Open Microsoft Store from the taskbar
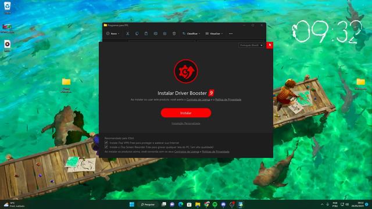Viewport: 372px width, 209px height. (189, 204)
